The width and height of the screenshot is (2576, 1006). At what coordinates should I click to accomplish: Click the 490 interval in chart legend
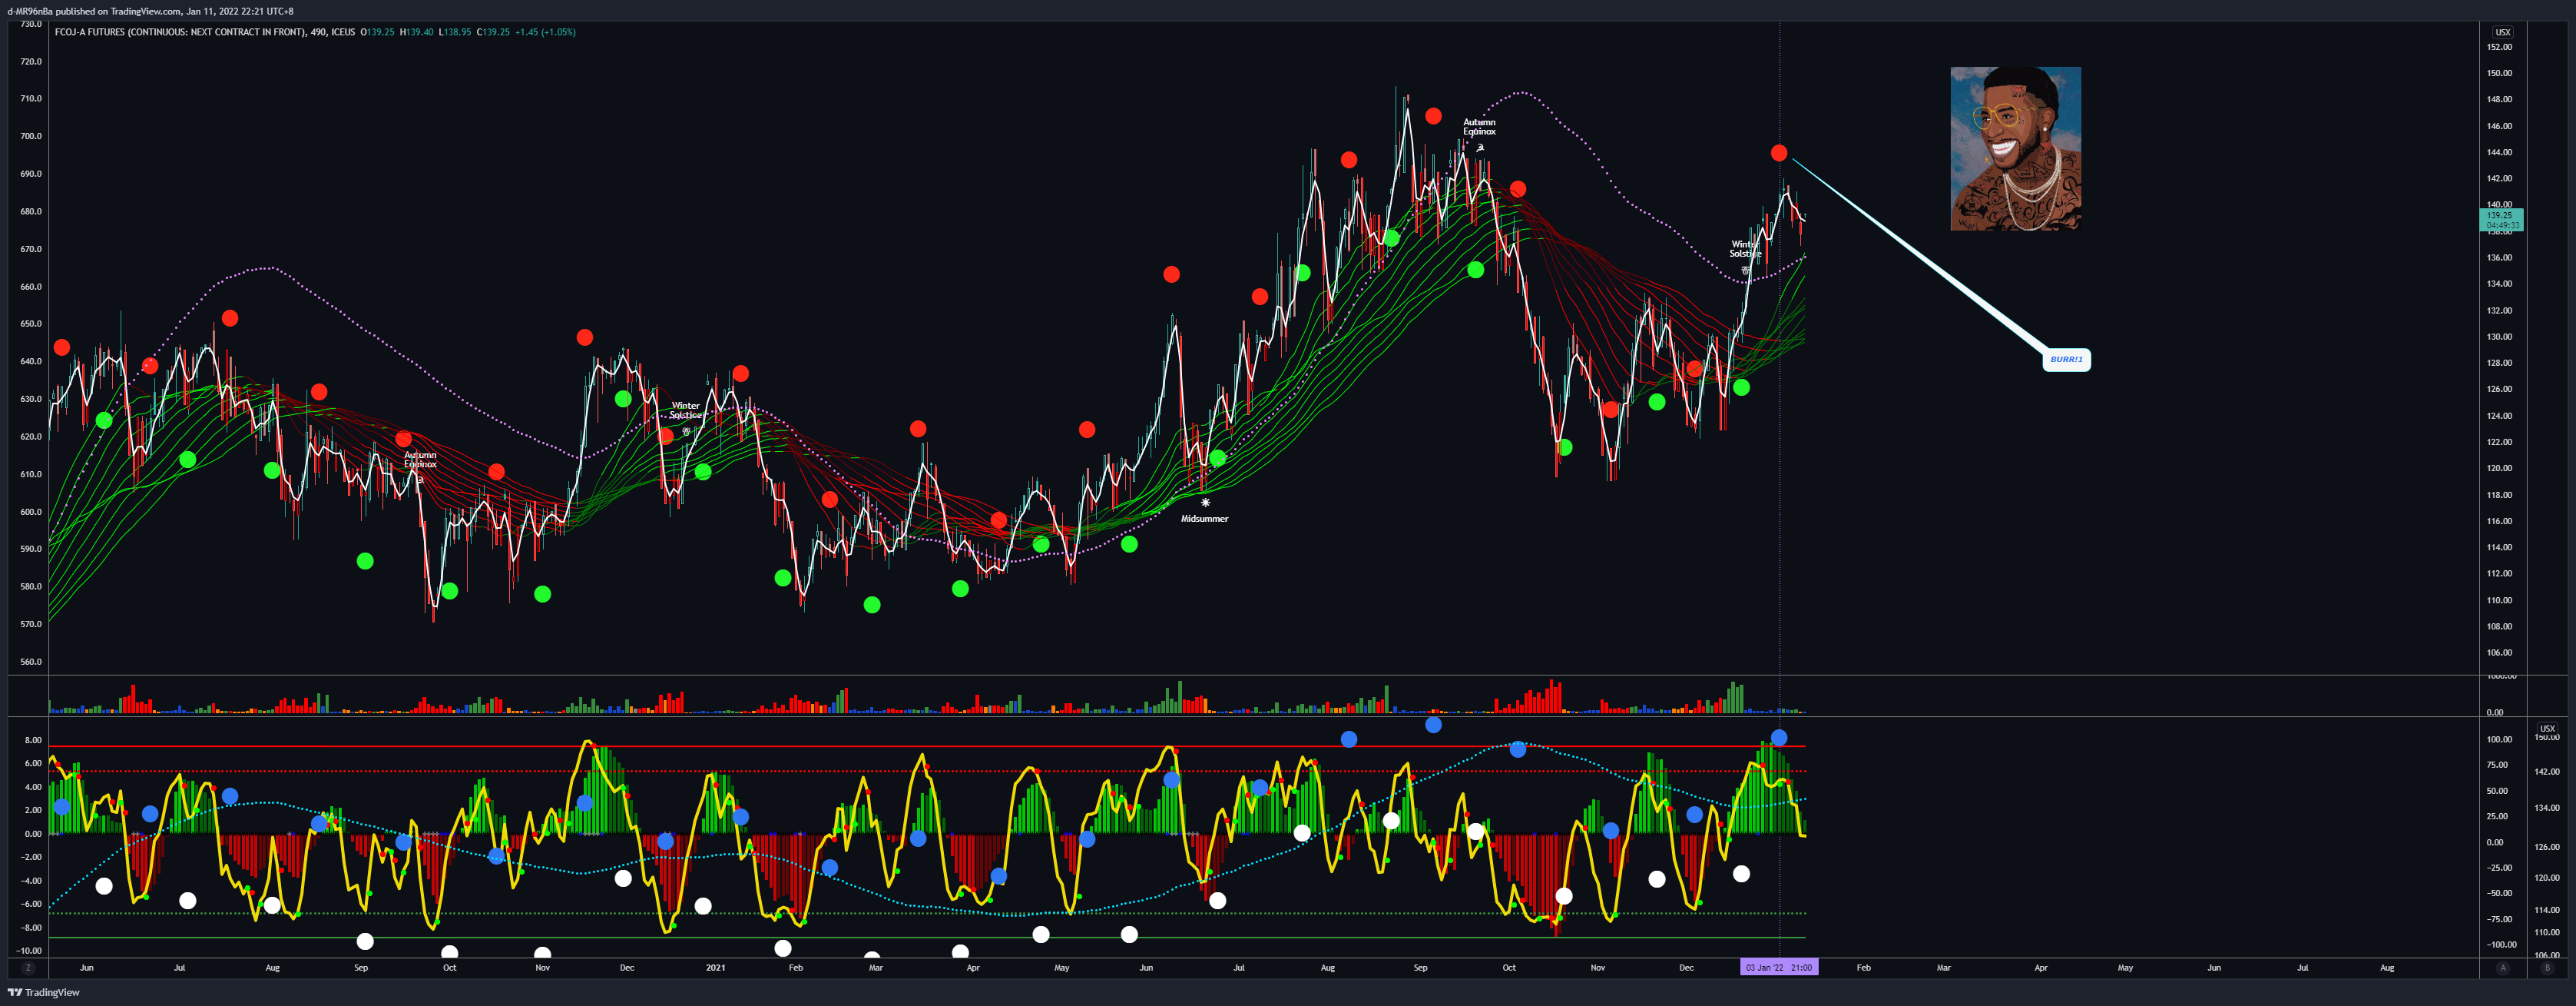318,32
